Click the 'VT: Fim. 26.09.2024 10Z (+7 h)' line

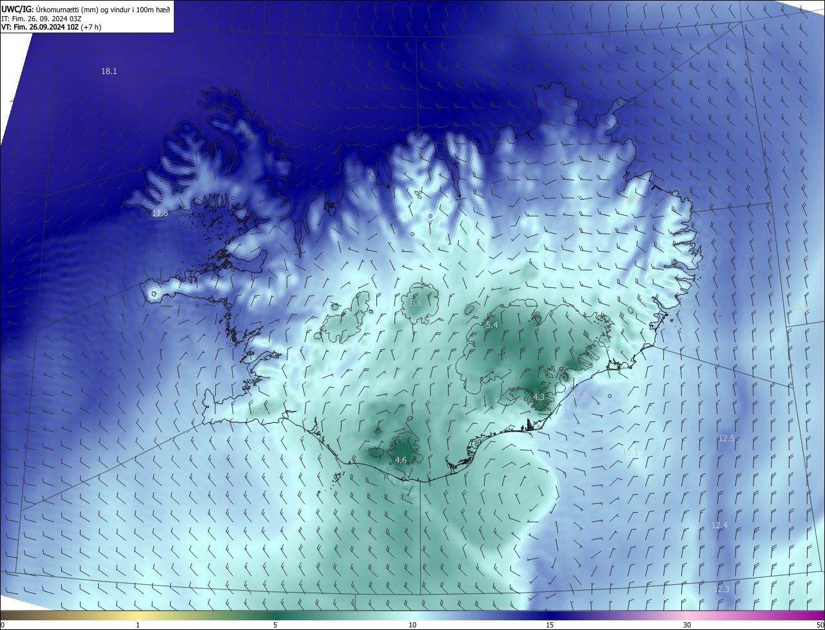coord(51,27)
